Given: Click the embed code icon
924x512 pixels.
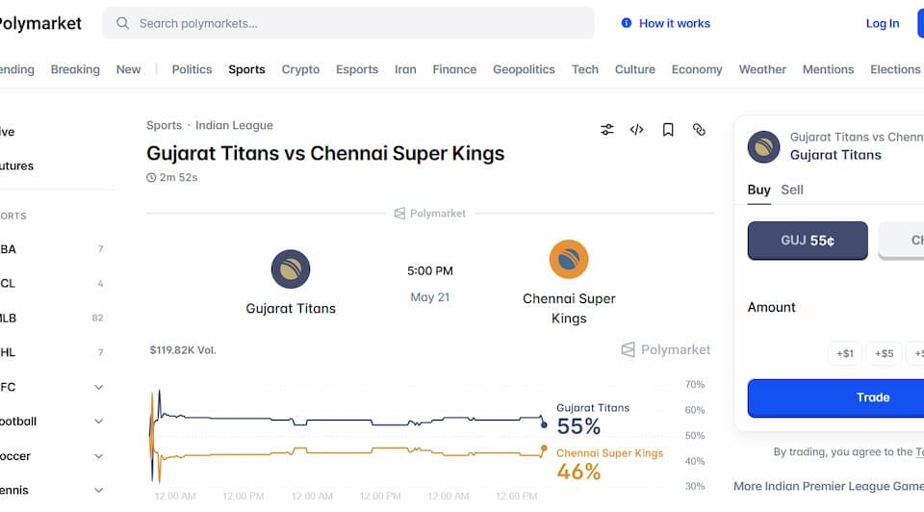Looking at the screenshot, I should (x=636, y=130).
